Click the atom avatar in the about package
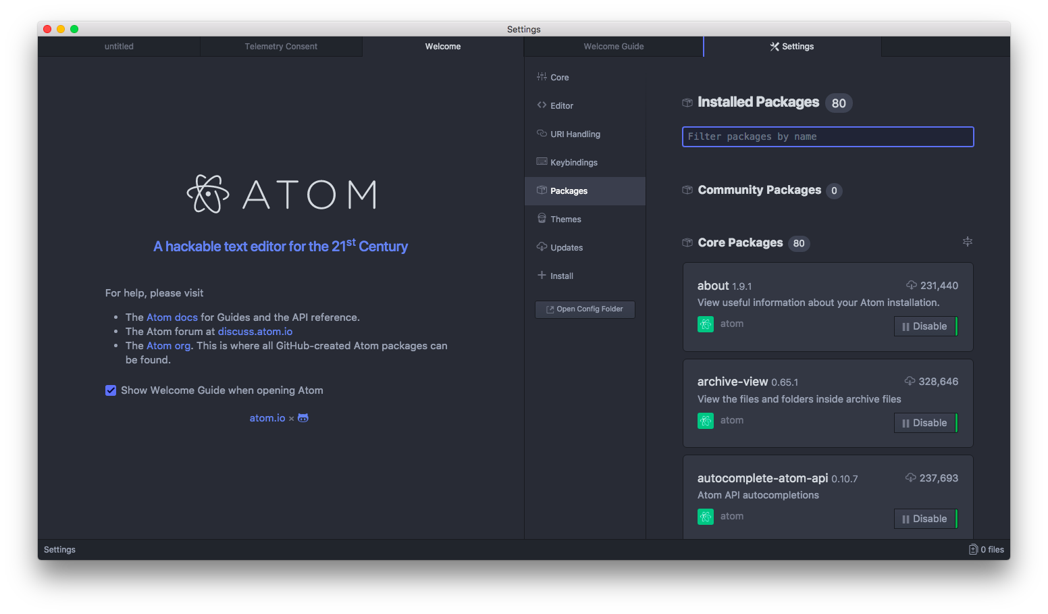Image resolution: width=1048 pixels, height=614 pixels. (706, 324)
